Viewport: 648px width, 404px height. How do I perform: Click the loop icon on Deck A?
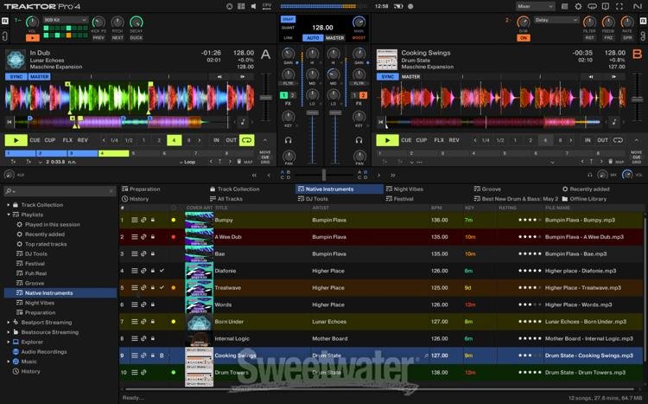pyautogui.click(x=247, y=140)
